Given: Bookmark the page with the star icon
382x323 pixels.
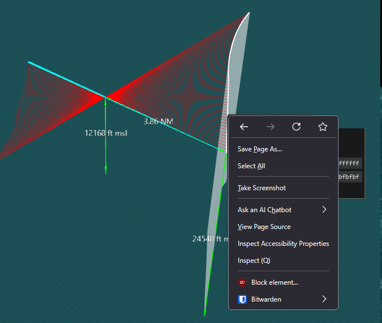Looking at the screenshot, I should pos(323,127).
